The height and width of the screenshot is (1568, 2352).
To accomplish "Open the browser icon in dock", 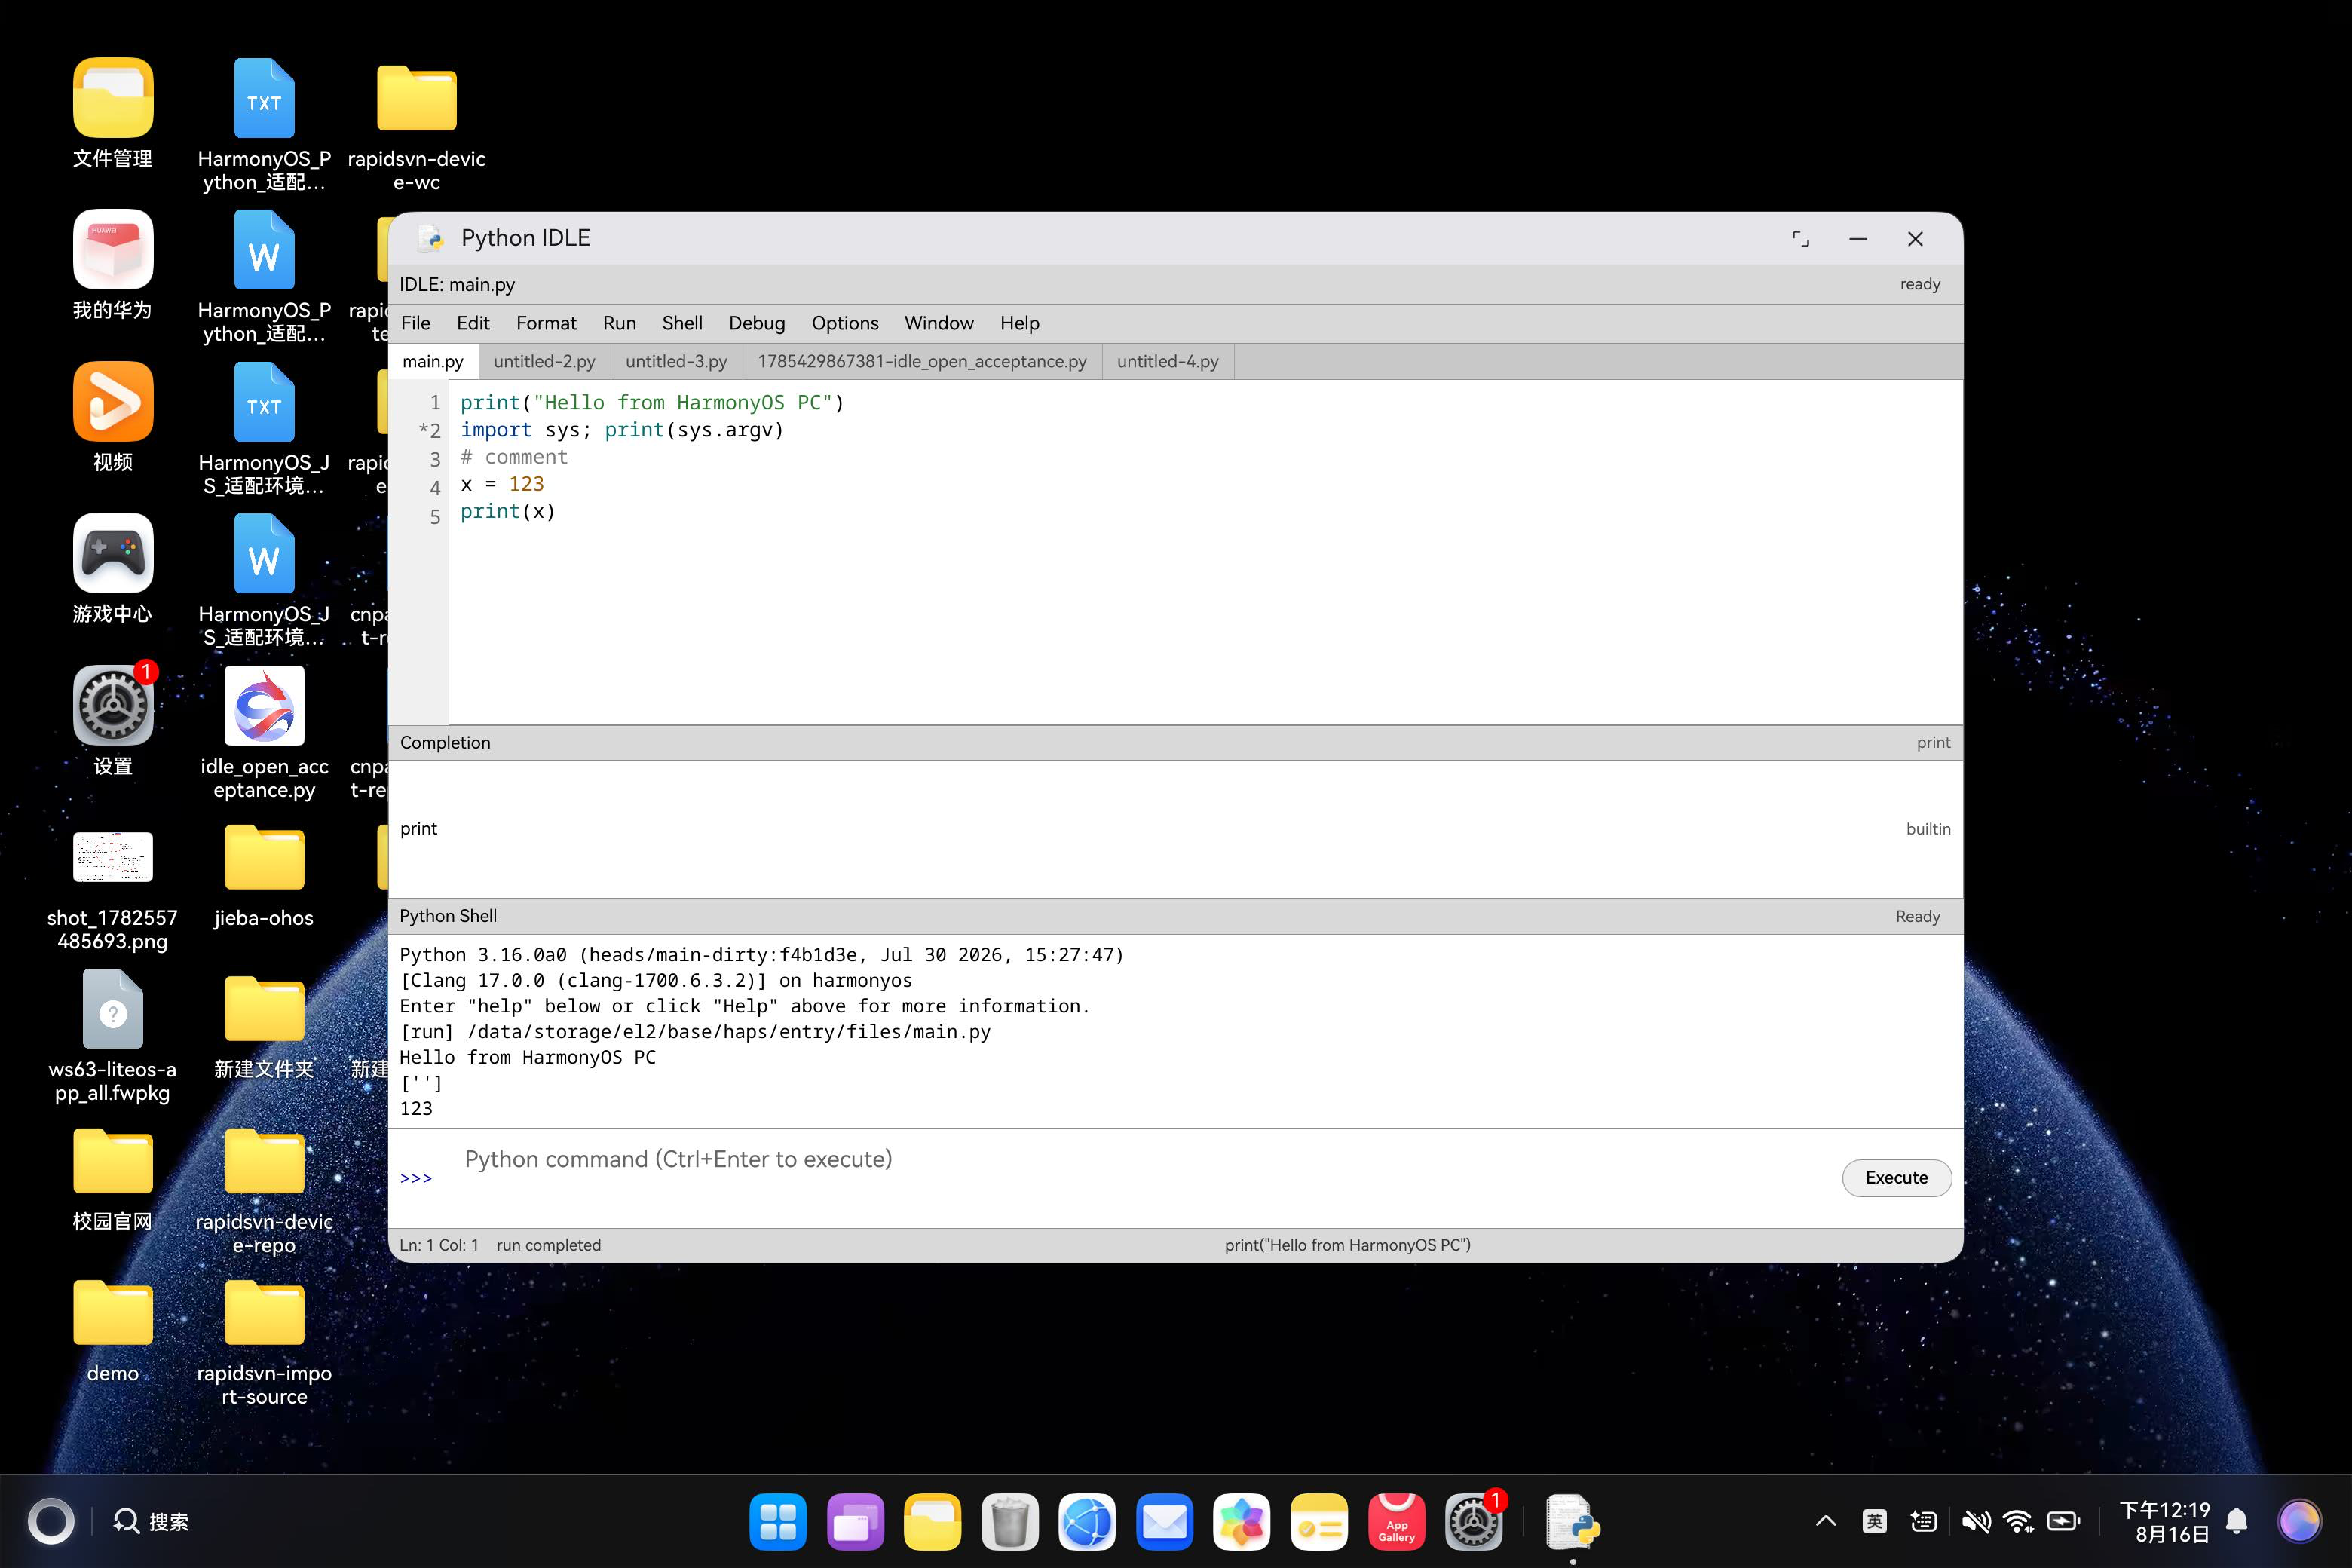I will pyautogui.click(x=1087, y=1522).
